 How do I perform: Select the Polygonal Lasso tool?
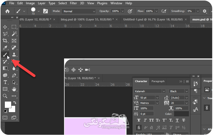coord(5,34)
